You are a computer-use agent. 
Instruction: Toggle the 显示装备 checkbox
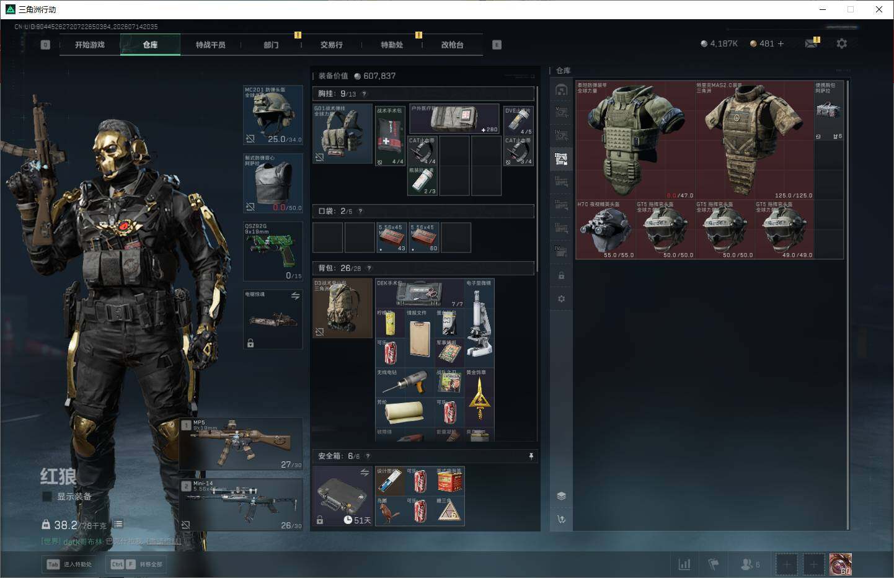[x=46, y=496]
